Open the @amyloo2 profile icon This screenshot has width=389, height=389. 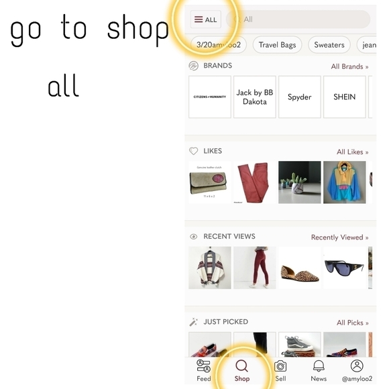(x=357, y=366)
